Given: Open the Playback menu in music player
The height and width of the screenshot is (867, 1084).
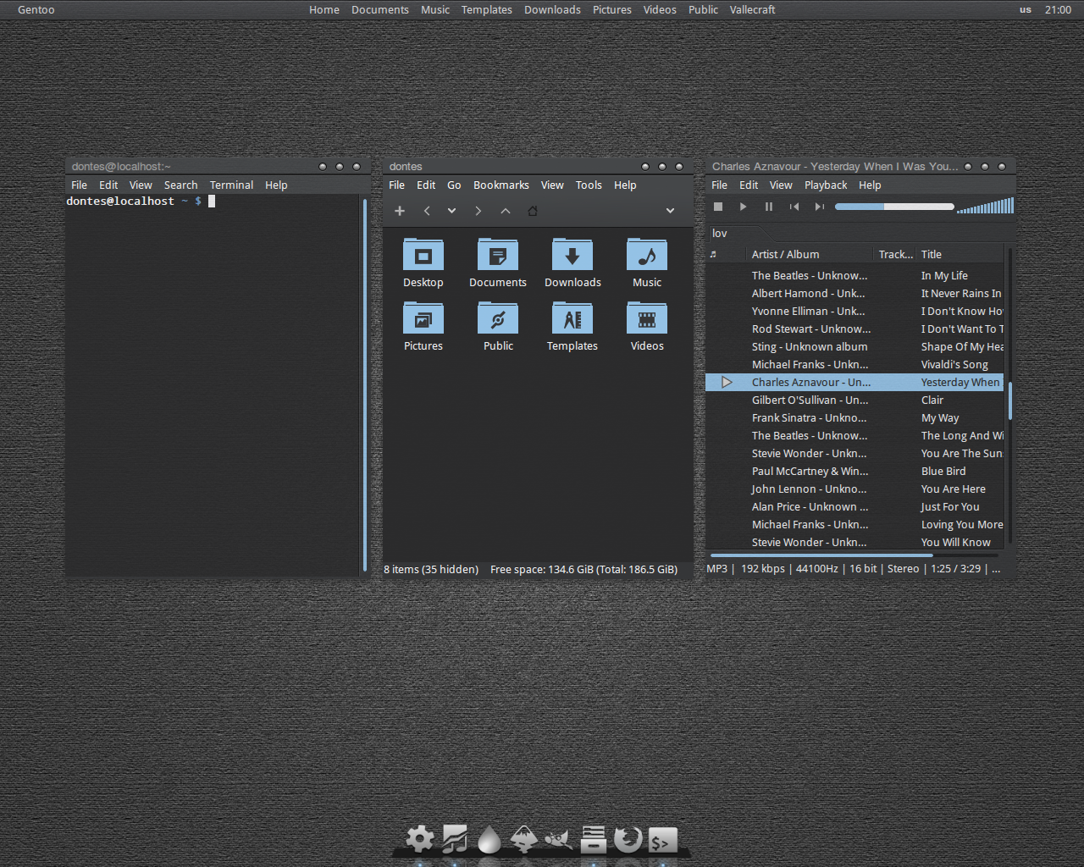Looking at the screenshot, I should 826,185.
